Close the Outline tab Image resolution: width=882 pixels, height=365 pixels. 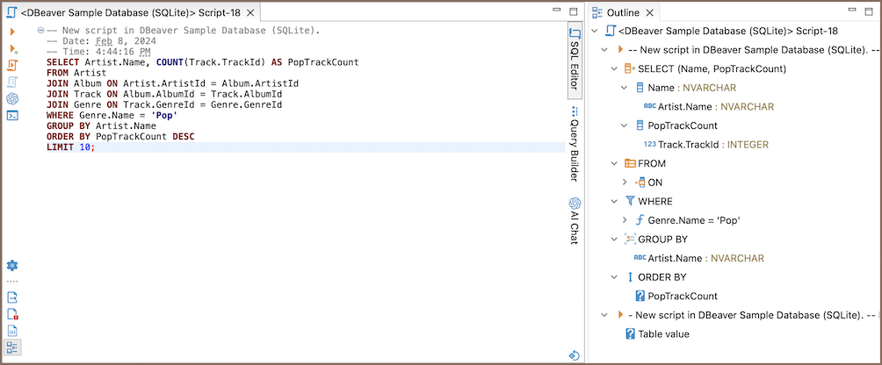(x=651, y=13)
